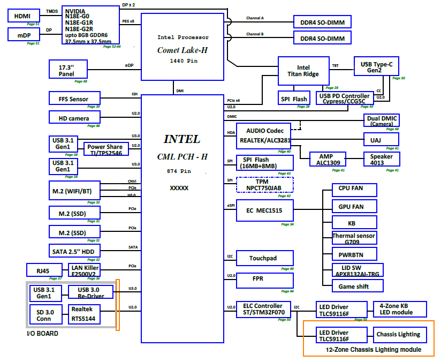
Task: Click the TPM NPCT750JAB dashed block
Action: pos(264,185)
